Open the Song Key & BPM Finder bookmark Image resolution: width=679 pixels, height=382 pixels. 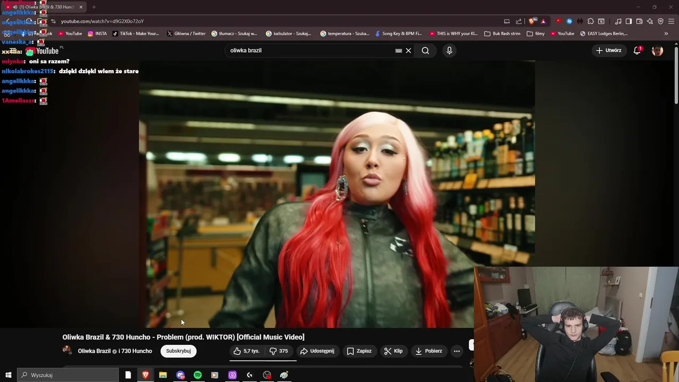398,33
